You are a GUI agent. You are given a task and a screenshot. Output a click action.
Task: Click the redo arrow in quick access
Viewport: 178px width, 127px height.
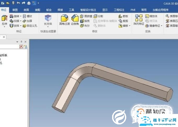(24, 3)
